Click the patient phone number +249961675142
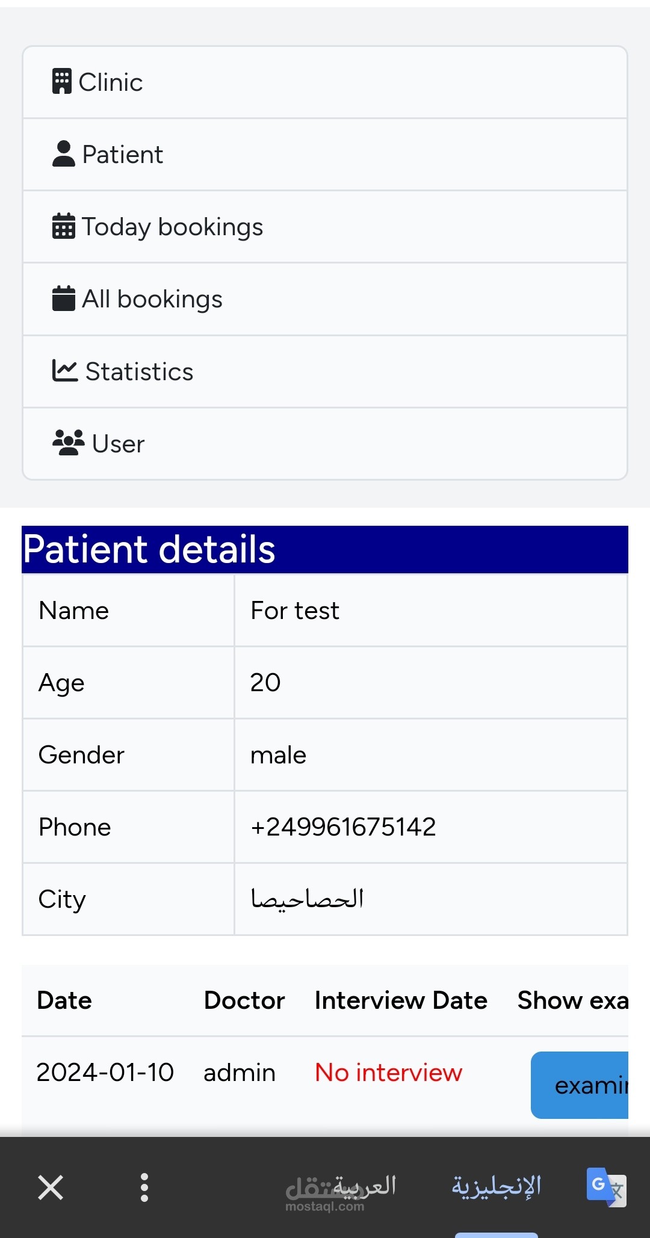Screen dimensions: 650x1238 pyautogui.click(x=343, y=827)
